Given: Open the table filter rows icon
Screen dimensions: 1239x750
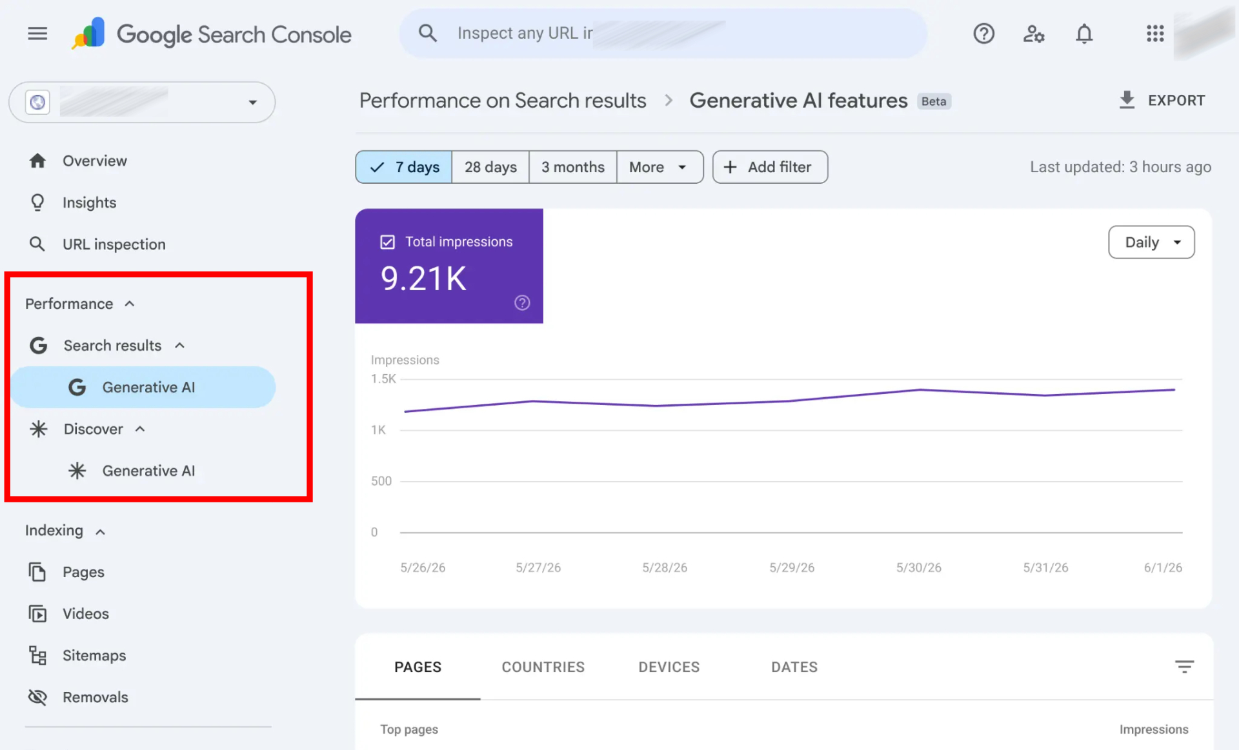Looking at the screenshot, I should pyautogui.click(x=1184, y=667).
